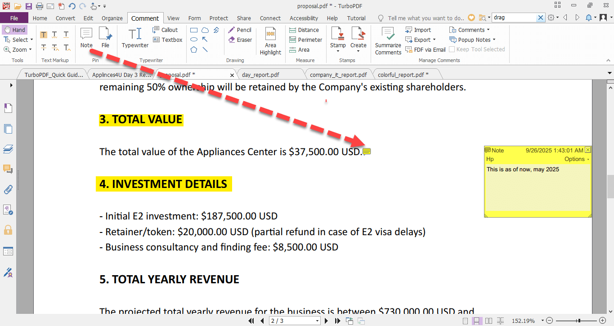Enable the Hand tool

pyautogui.click(x=14, y=30)
